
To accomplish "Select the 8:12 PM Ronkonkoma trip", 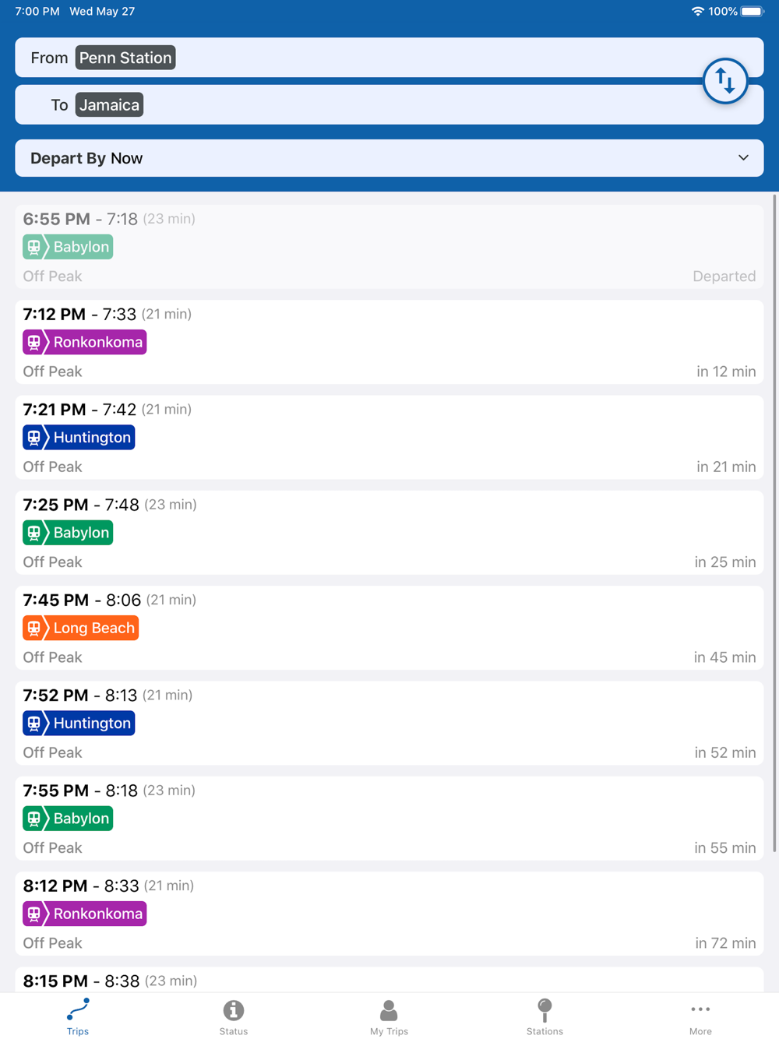I will 389,914.
